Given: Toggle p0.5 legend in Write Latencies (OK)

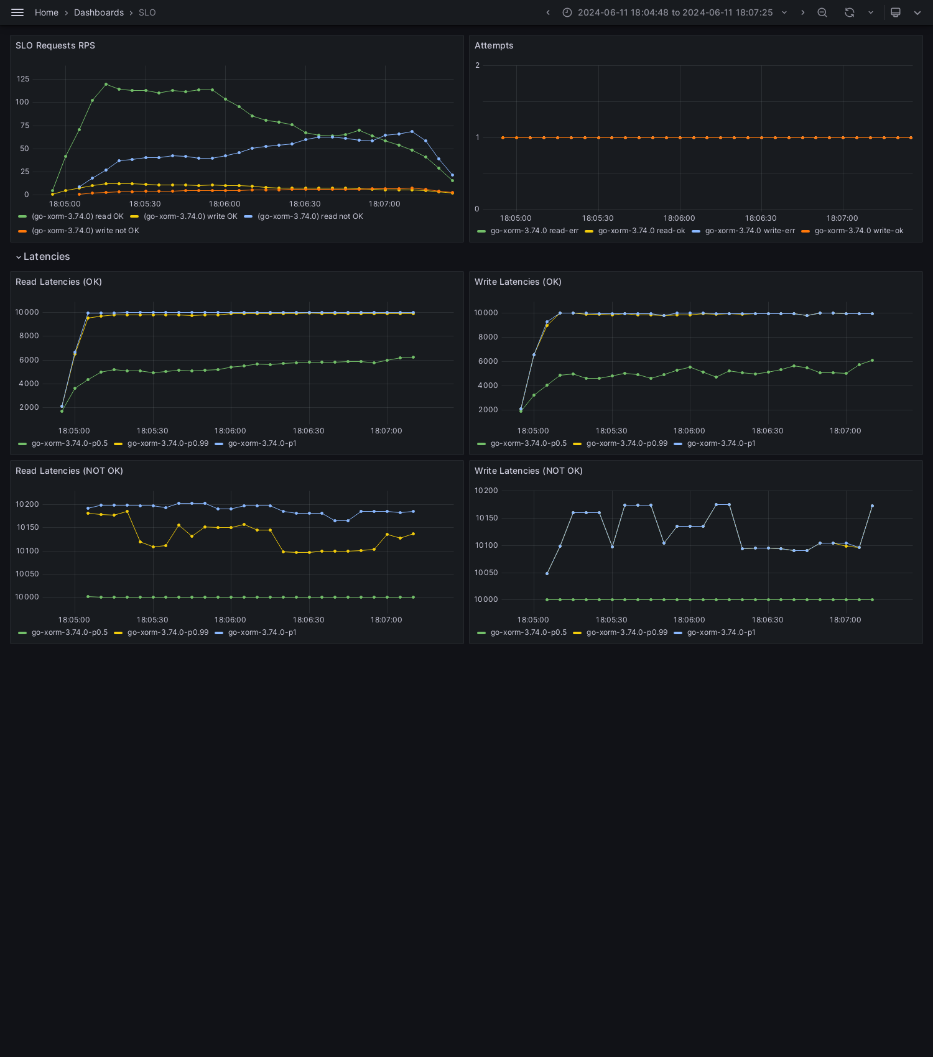Looking at the screenshot, I should coord(529,443).
